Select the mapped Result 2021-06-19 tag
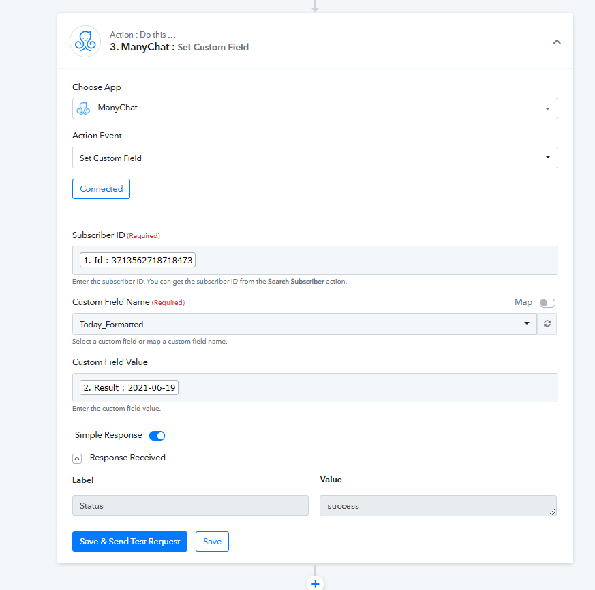Viewport: 595px width, 590px height. (x=129, y=387)
